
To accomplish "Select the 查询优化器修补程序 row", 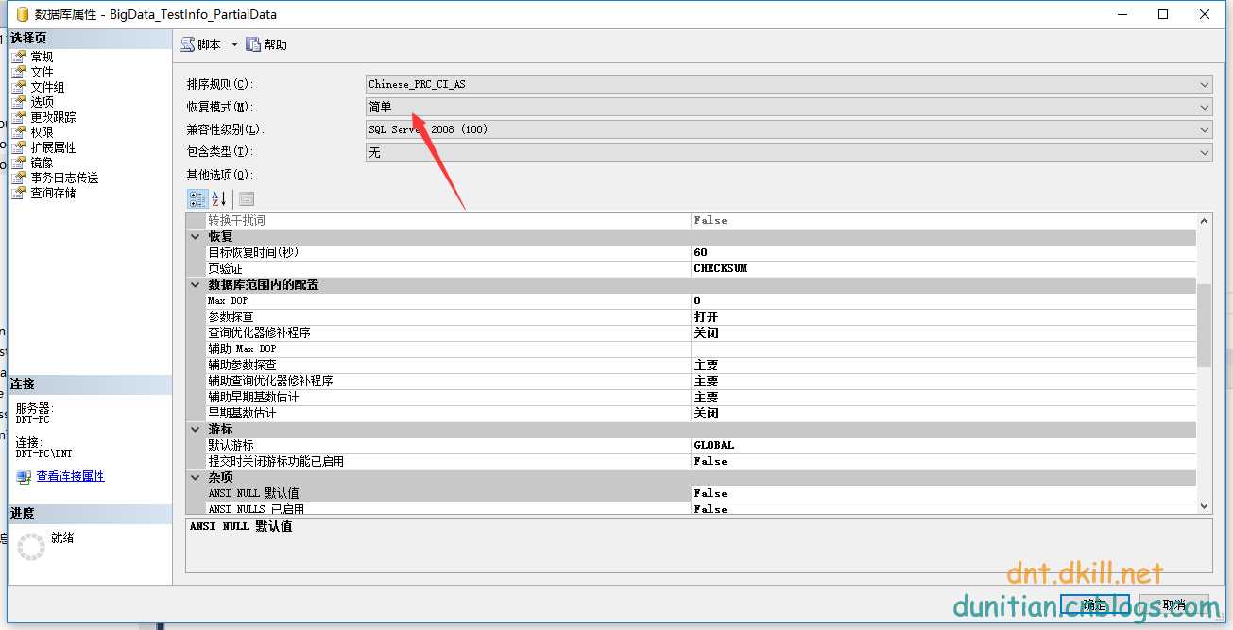I will click(701, 332).
